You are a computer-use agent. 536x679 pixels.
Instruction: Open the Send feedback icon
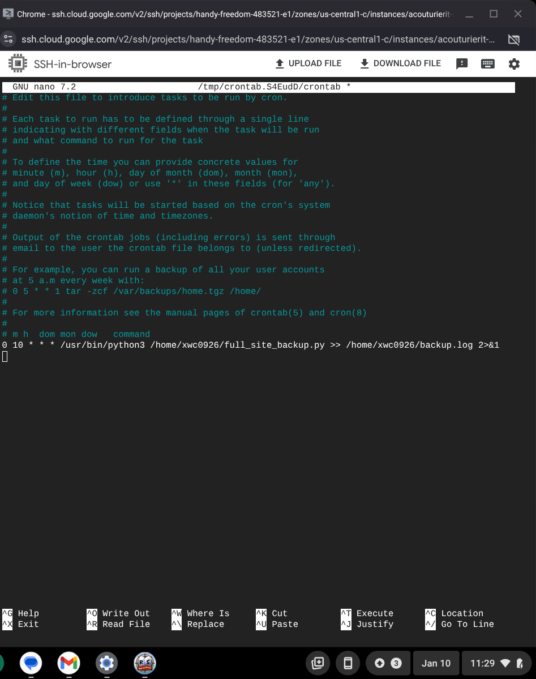click(462, 63)
